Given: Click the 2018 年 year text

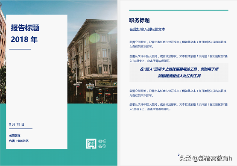Looking at the screenshot, I should [24, 39].
